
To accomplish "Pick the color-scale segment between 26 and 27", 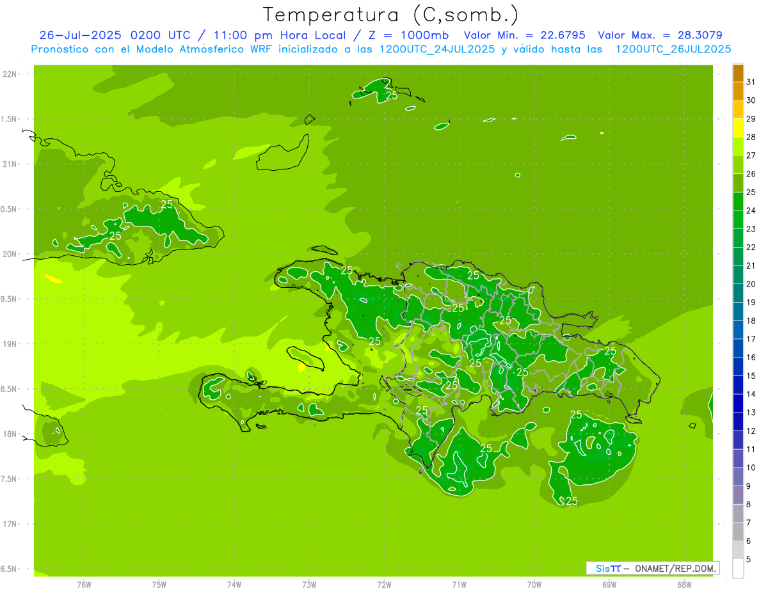I will [738, 164].
